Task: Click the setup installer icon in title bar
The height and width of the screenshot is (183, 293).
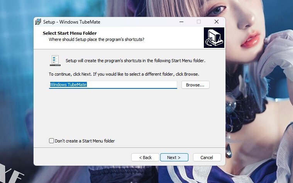Action: pos(38,22)
